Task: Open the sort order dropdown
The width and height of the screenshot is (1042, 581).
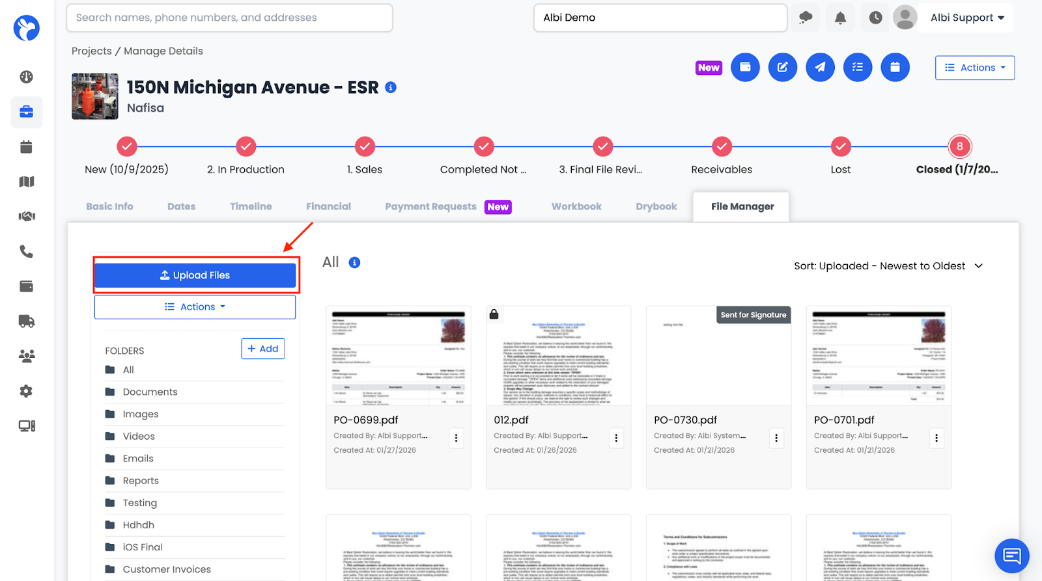Action: (x=888, y=266)
